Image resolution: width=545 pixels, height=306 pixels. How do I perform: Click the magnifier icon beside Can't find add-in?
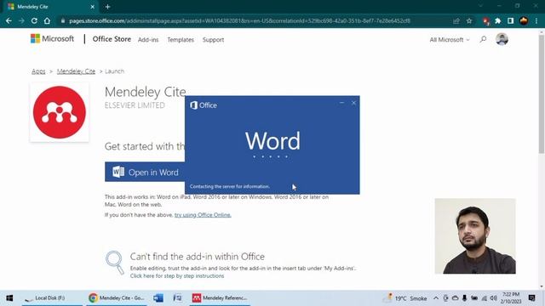[115, 263]
